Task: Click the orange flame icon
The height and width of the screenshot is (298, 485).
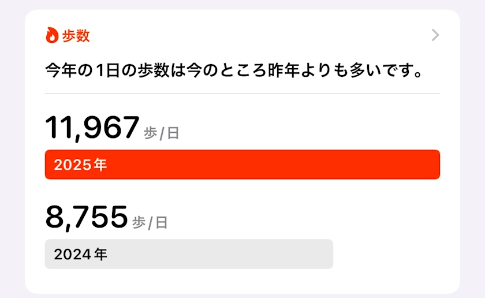Action: [x=52, y=36]
